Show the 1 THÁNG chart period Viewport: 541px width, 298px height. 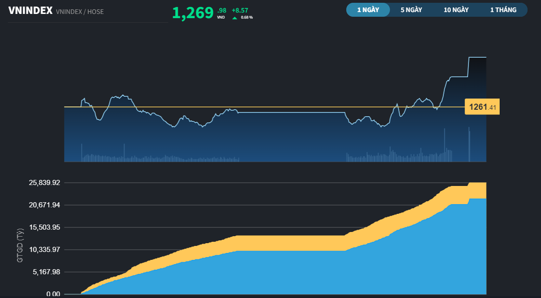pos(503,10)
